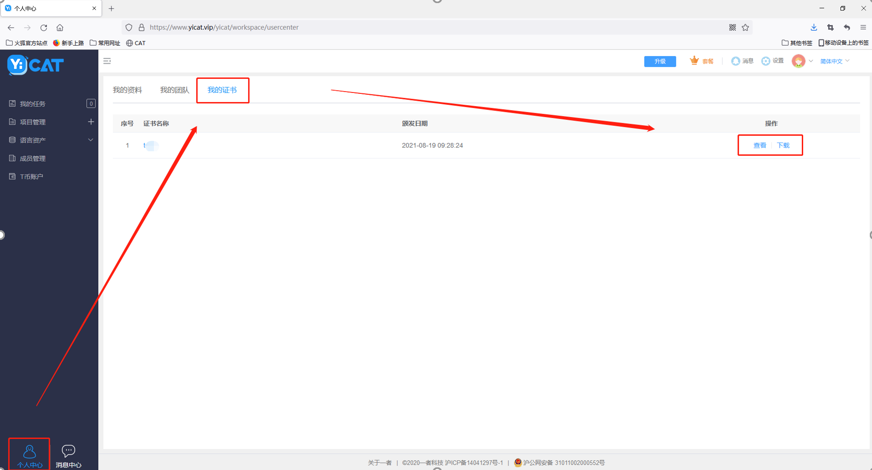Click the YiCAT logo
The height and width of the screenshot is (470, 872).
(x=36, y=65)
